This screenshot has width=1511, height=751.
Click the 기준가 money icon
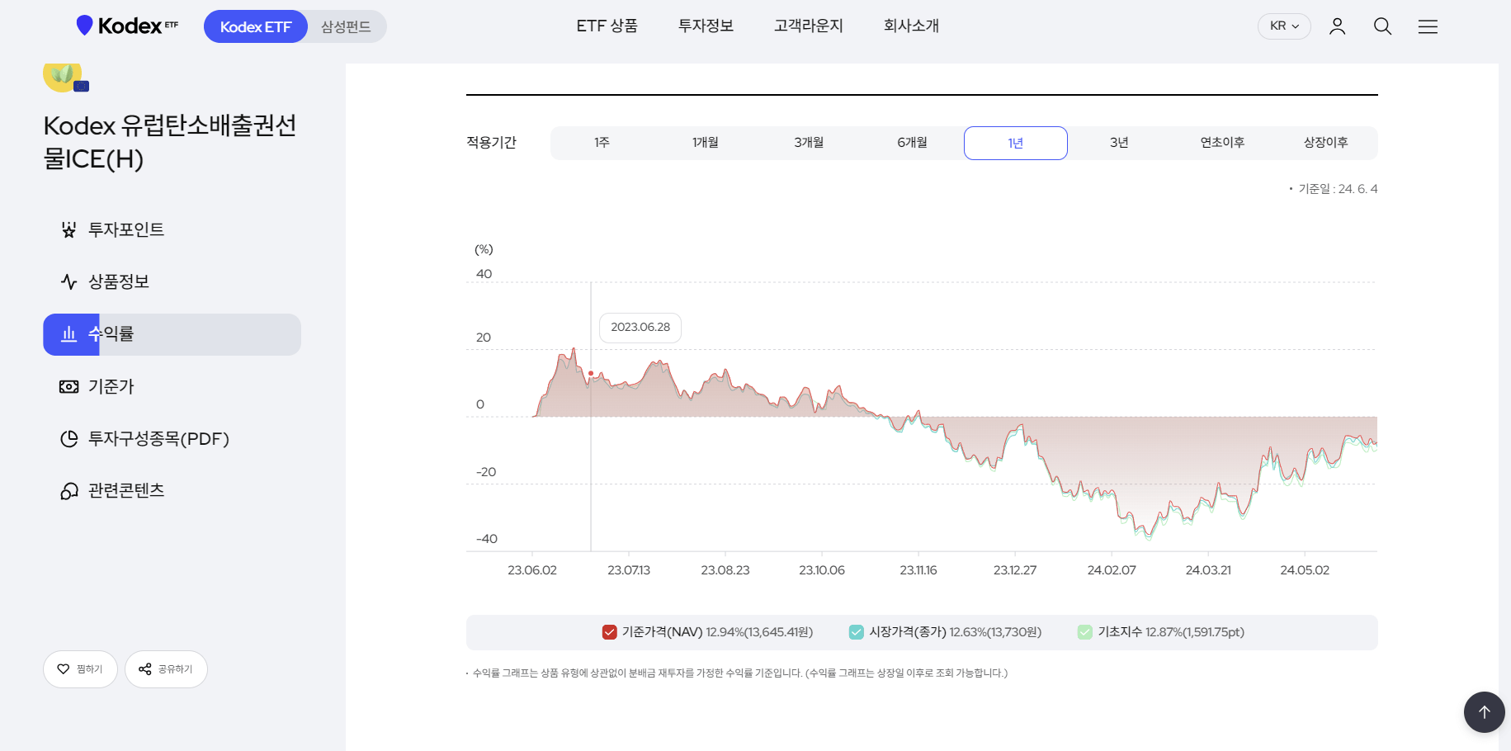point(69,386)
